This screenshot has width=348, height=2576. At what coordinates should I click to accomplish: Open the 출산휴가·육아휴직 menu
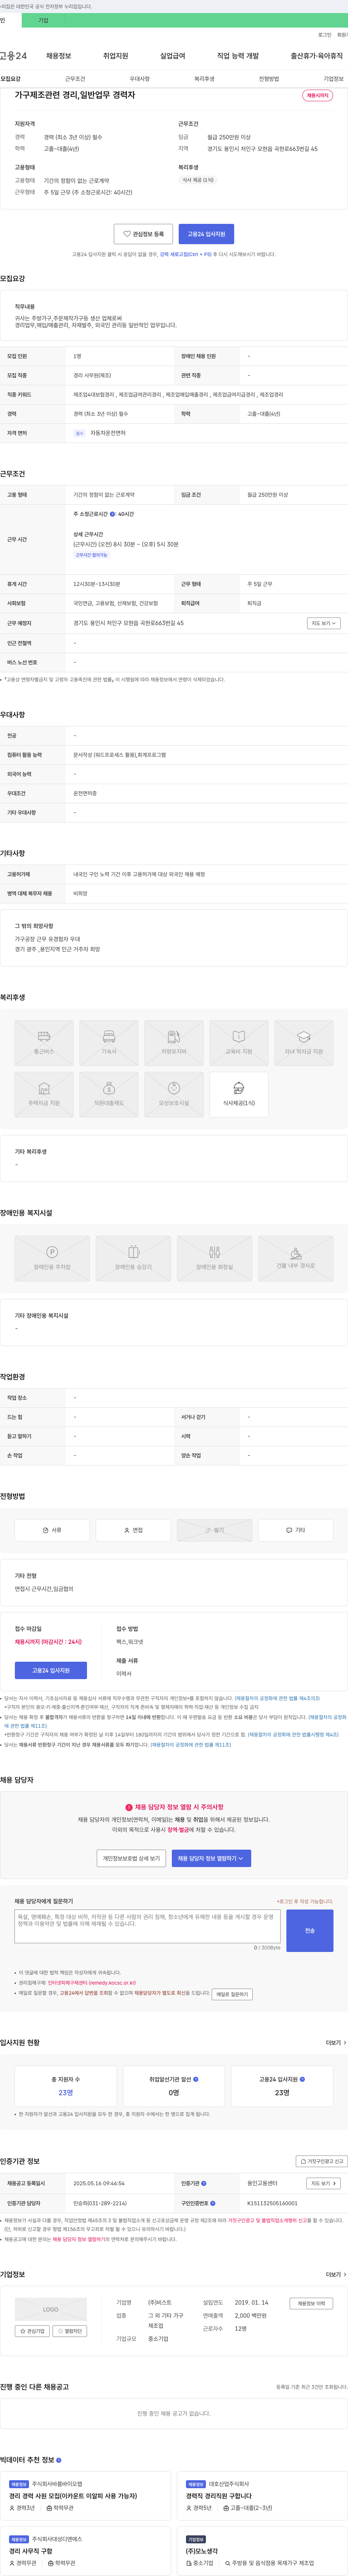(x=316, y=56)
